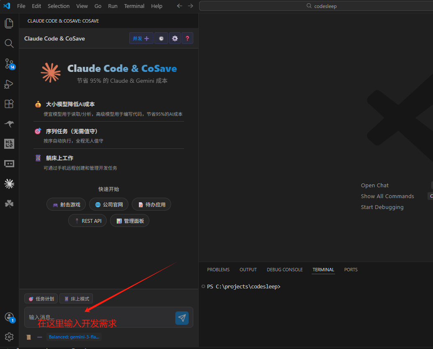Image resolution: width=433 pixels, height=349 pixels.
Task: Switch to the OUTPUT panel tab
Action: [x=248, y=270]
